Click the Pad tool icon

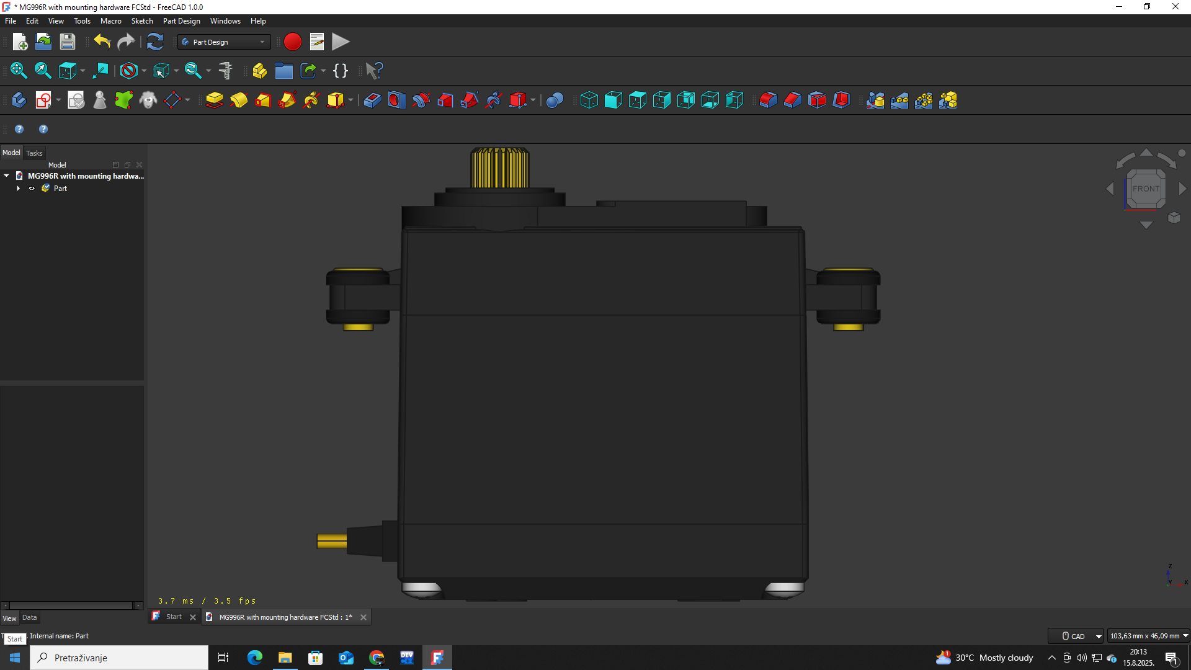[214, 100]
